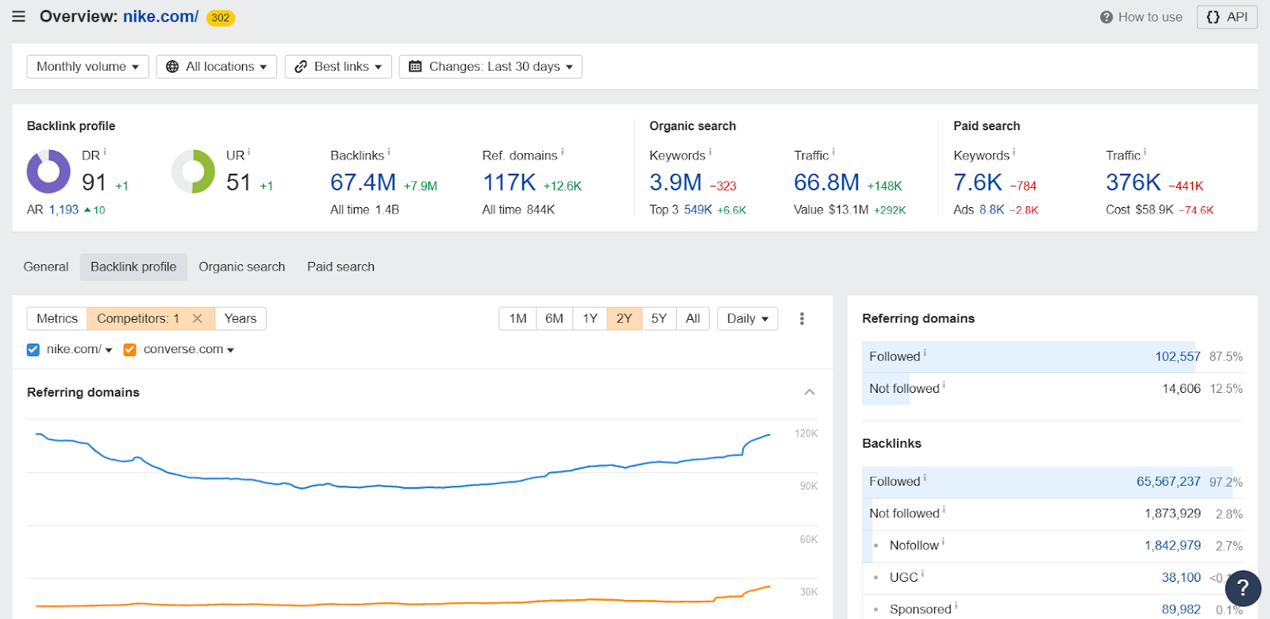The width and height of the screenshot is (1270, 619).
Task: Open the 117K referring domains report
Action: [510, 183]
